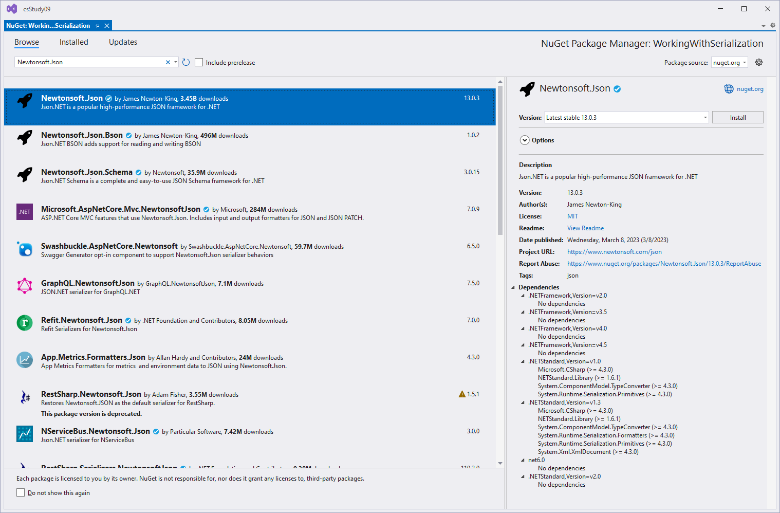Open the ReportAbuse link
The height and width of the screenshot is (513, 780).
point(664,264)
